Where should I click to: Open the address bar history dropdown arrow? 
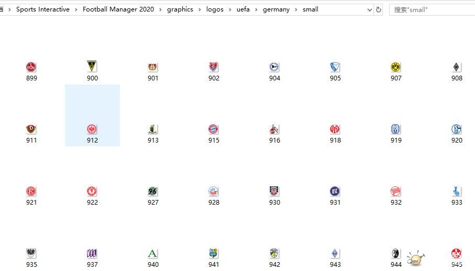(370, 10)
